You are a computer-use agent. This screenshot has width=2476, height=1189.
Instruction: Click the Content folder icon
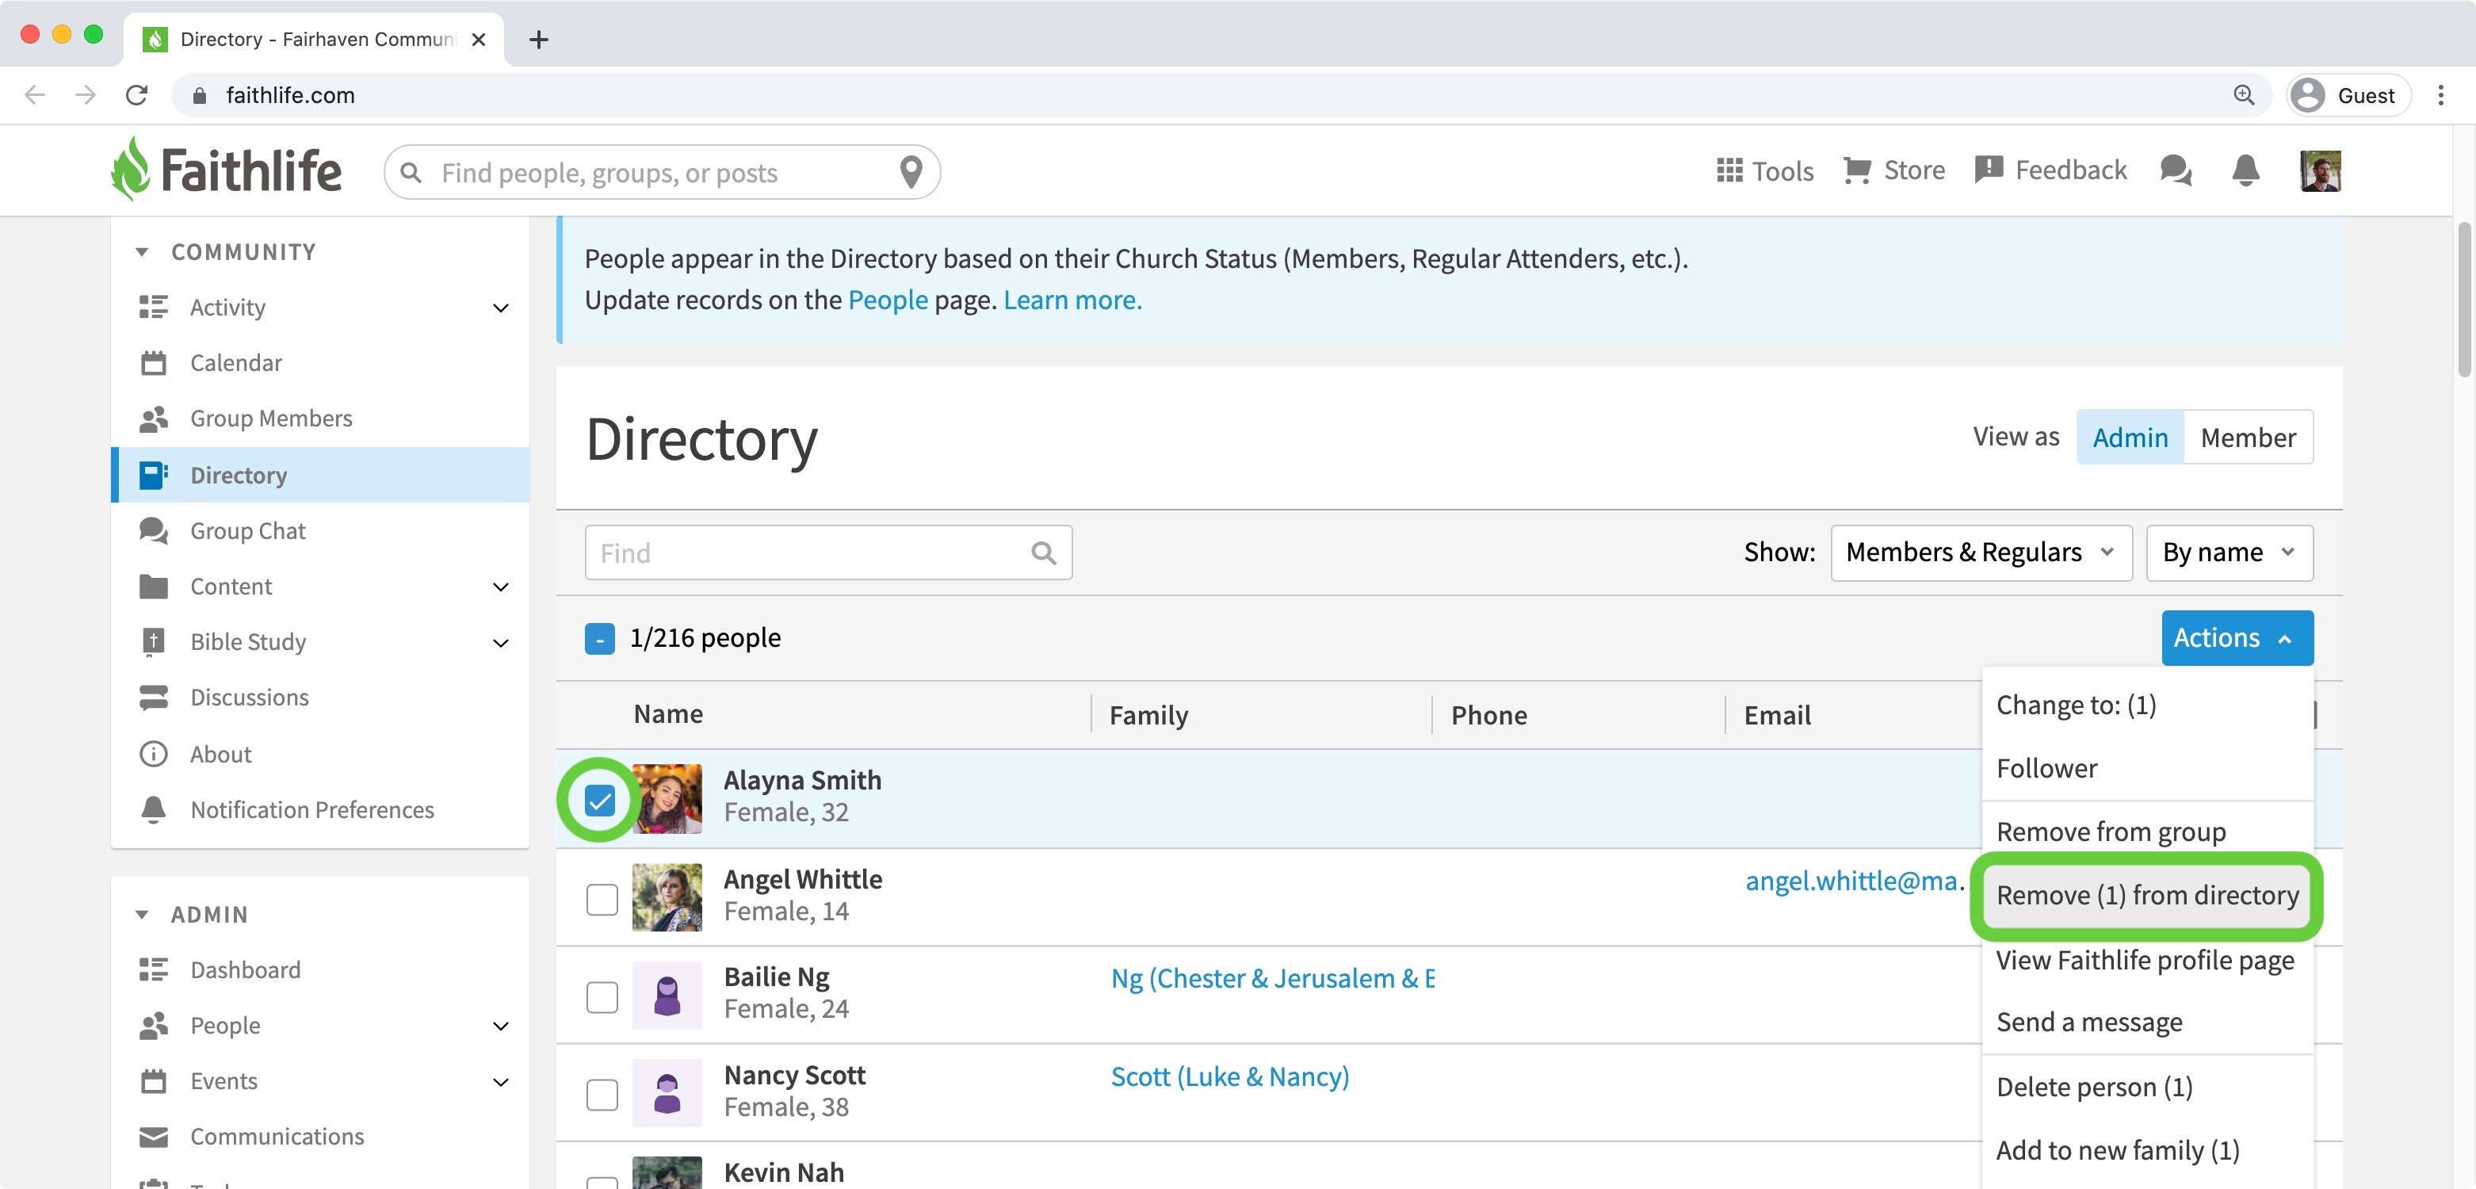pyautogui.click(x=154, y=587)
